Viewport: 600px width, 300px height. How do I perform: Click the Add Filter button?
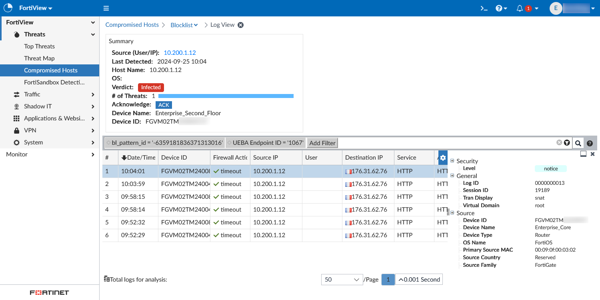[x=322, y=143]
